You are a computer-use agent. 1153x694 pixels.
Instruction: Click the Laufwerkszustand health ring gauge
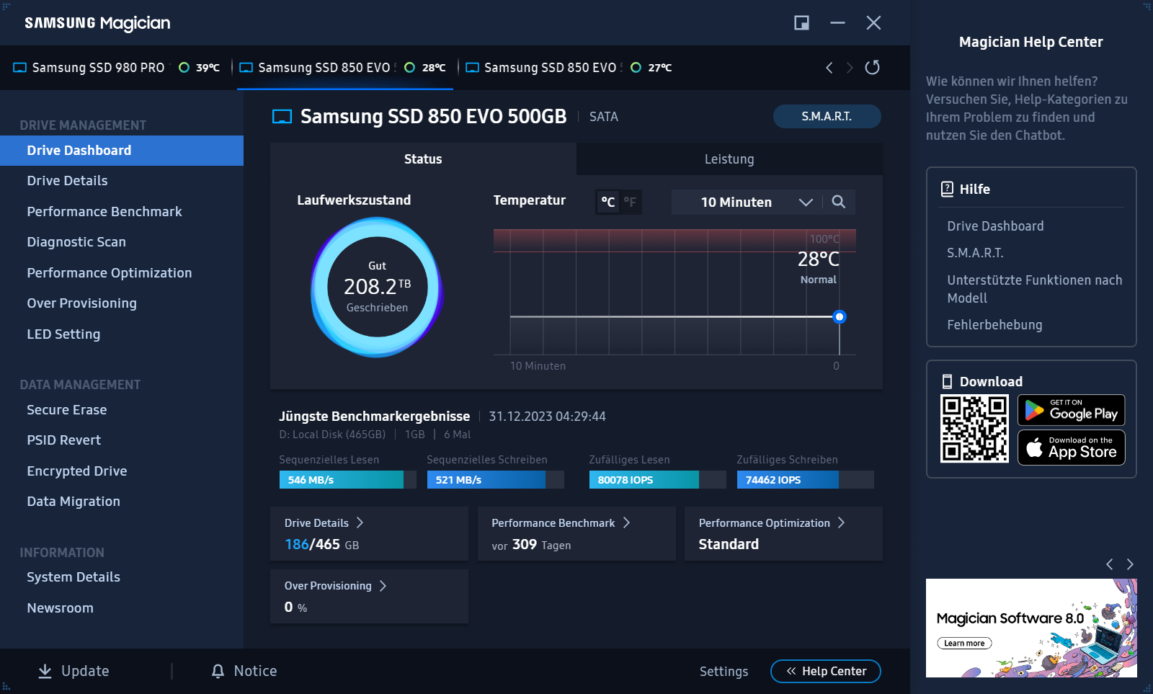(377, 288)
